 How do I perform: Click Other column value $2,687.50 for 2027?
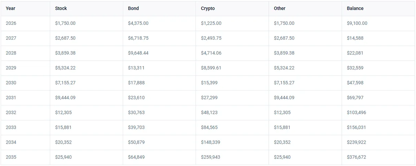click(284, 38)
